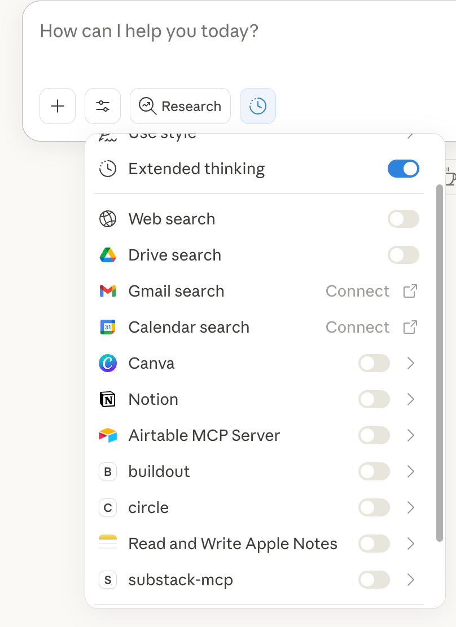Connect Gmail search

point(357,291)
